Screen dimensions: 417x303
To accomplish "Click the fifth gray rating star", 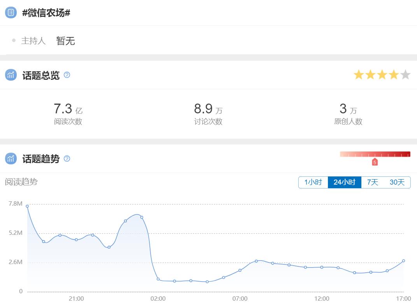I will pyautogui.click(x=405, y=75).
